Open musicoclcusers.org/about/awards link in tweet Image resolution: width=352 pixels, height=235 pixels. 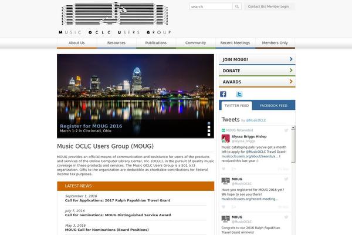[250, 156]
